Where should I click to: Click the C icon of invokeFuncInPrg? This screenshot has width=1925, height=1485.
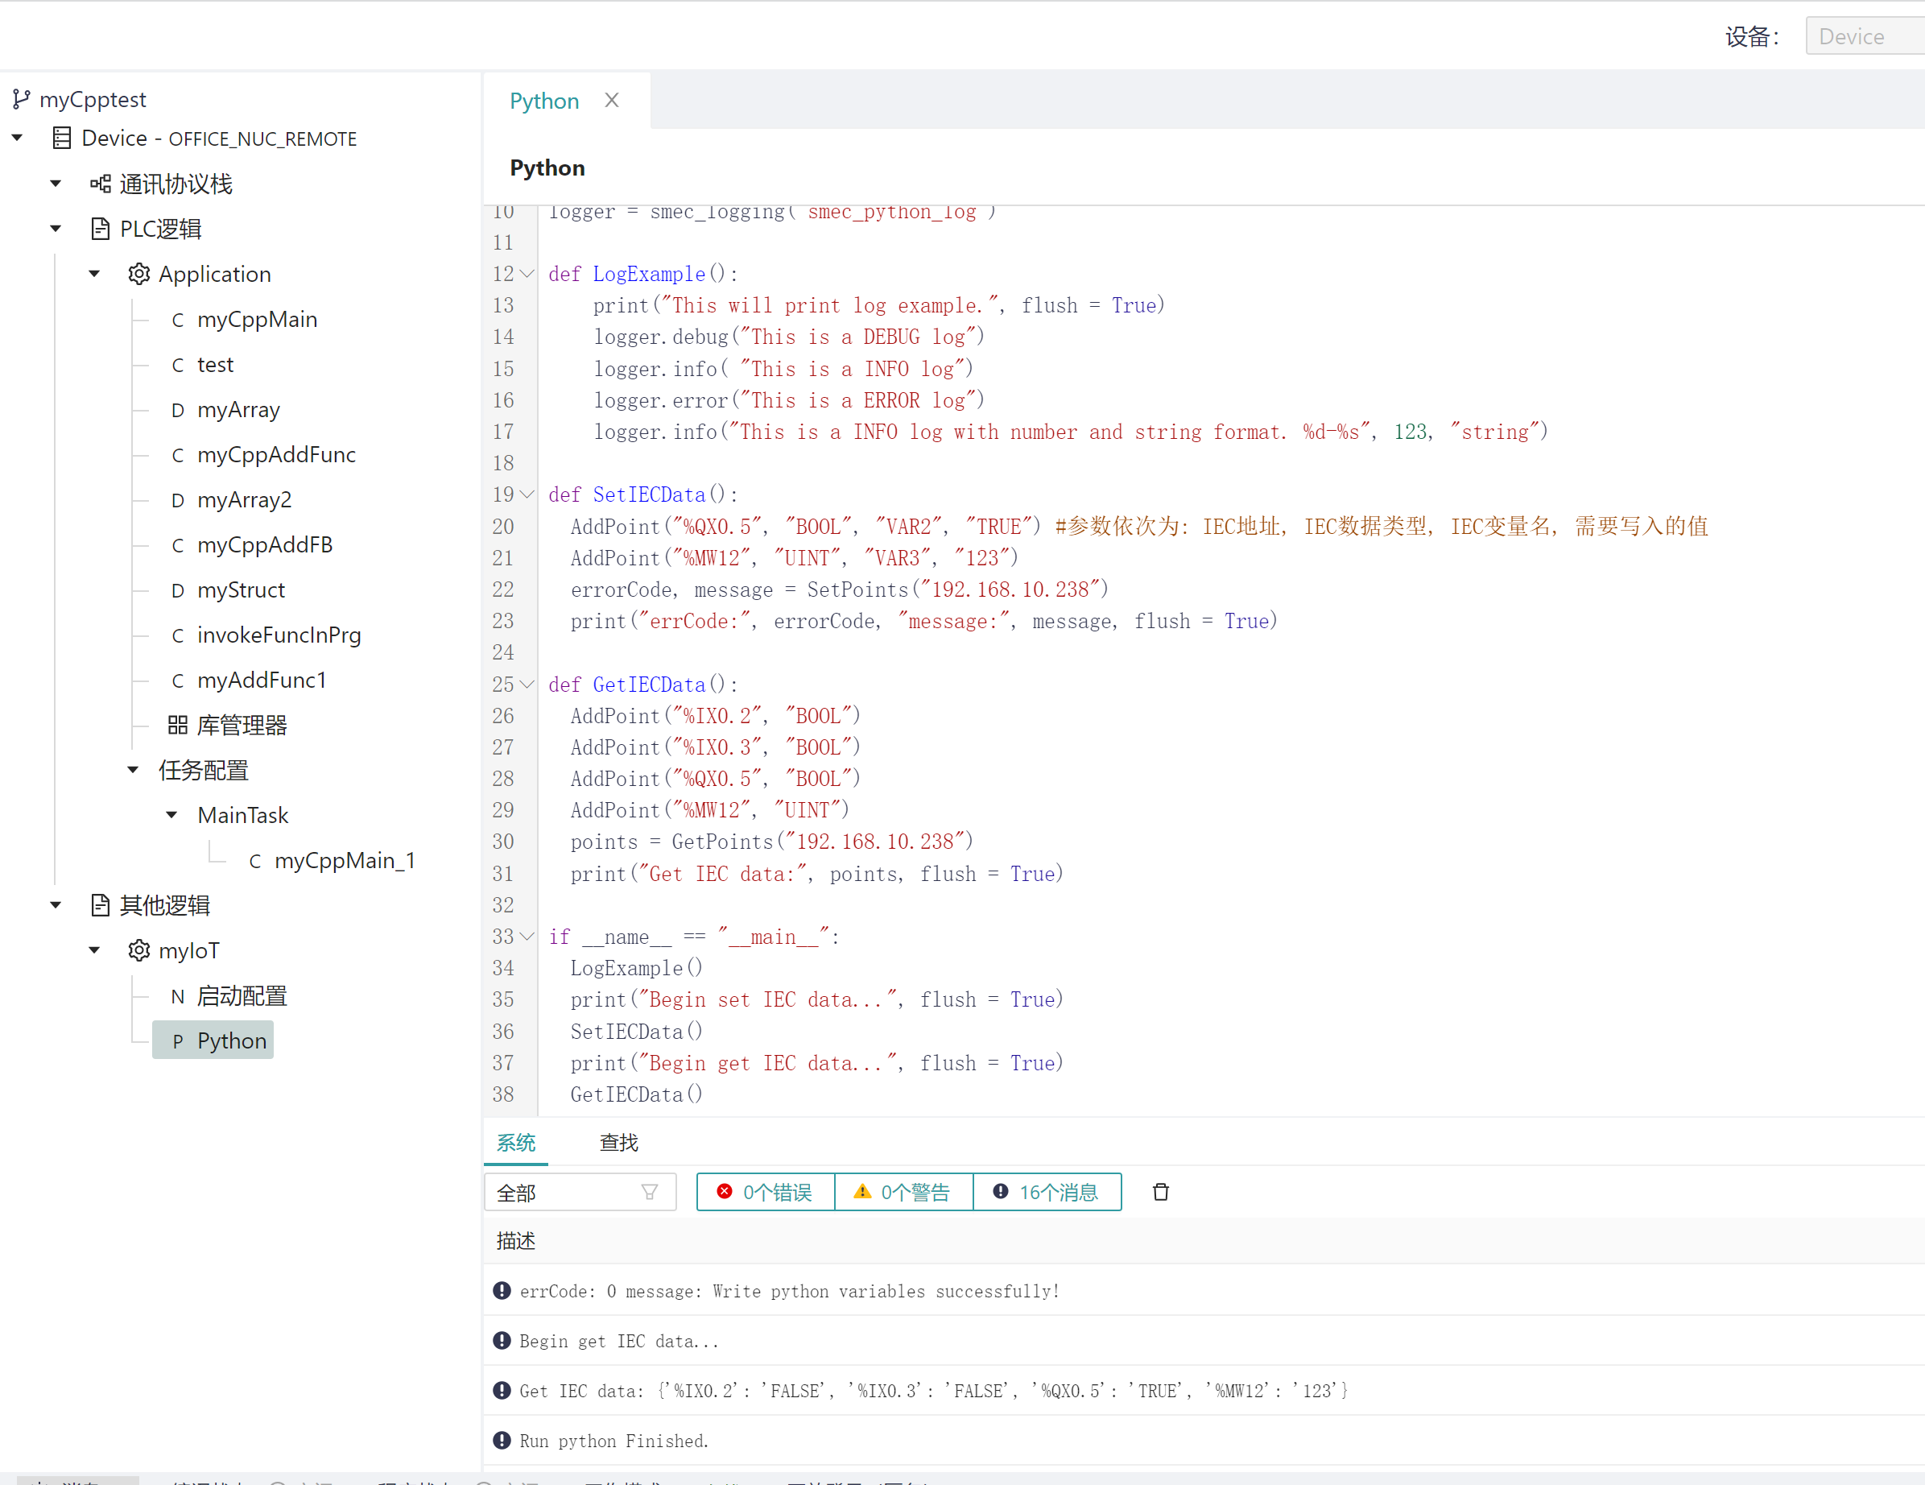(x=178, y=636)
